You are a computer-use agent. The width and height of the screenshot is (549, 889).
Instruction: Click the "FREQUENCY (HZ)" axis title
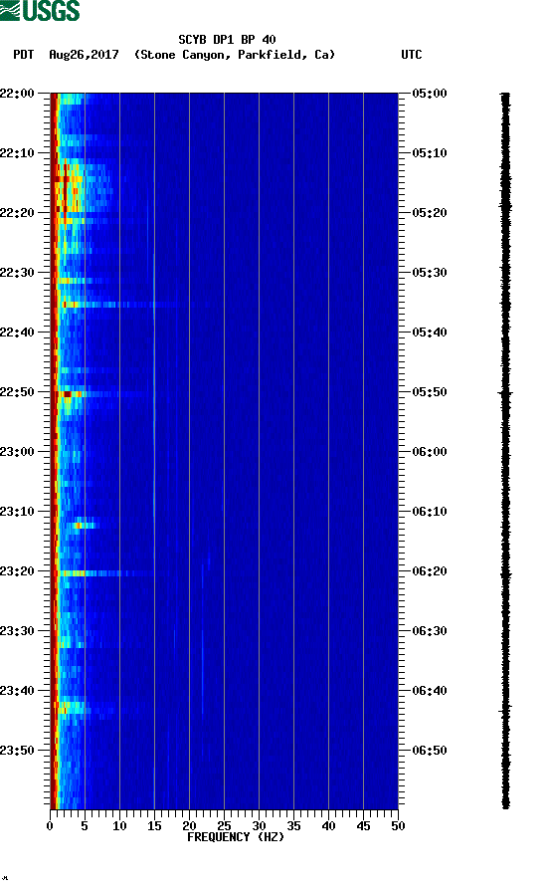pyautogui.click(x=235, y=837)
